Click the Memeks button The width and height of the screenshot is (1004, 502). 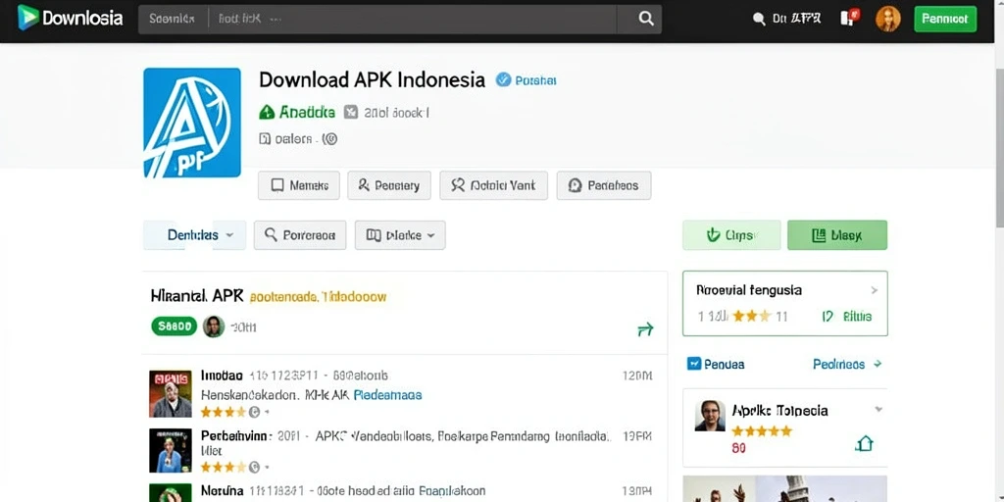(x=299, y=185)
